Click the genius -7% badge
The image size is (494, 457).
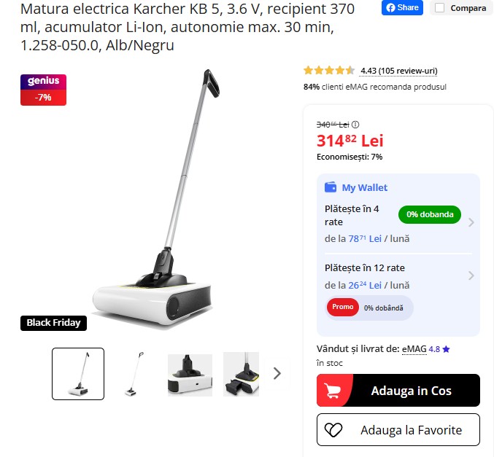[44, 90]
